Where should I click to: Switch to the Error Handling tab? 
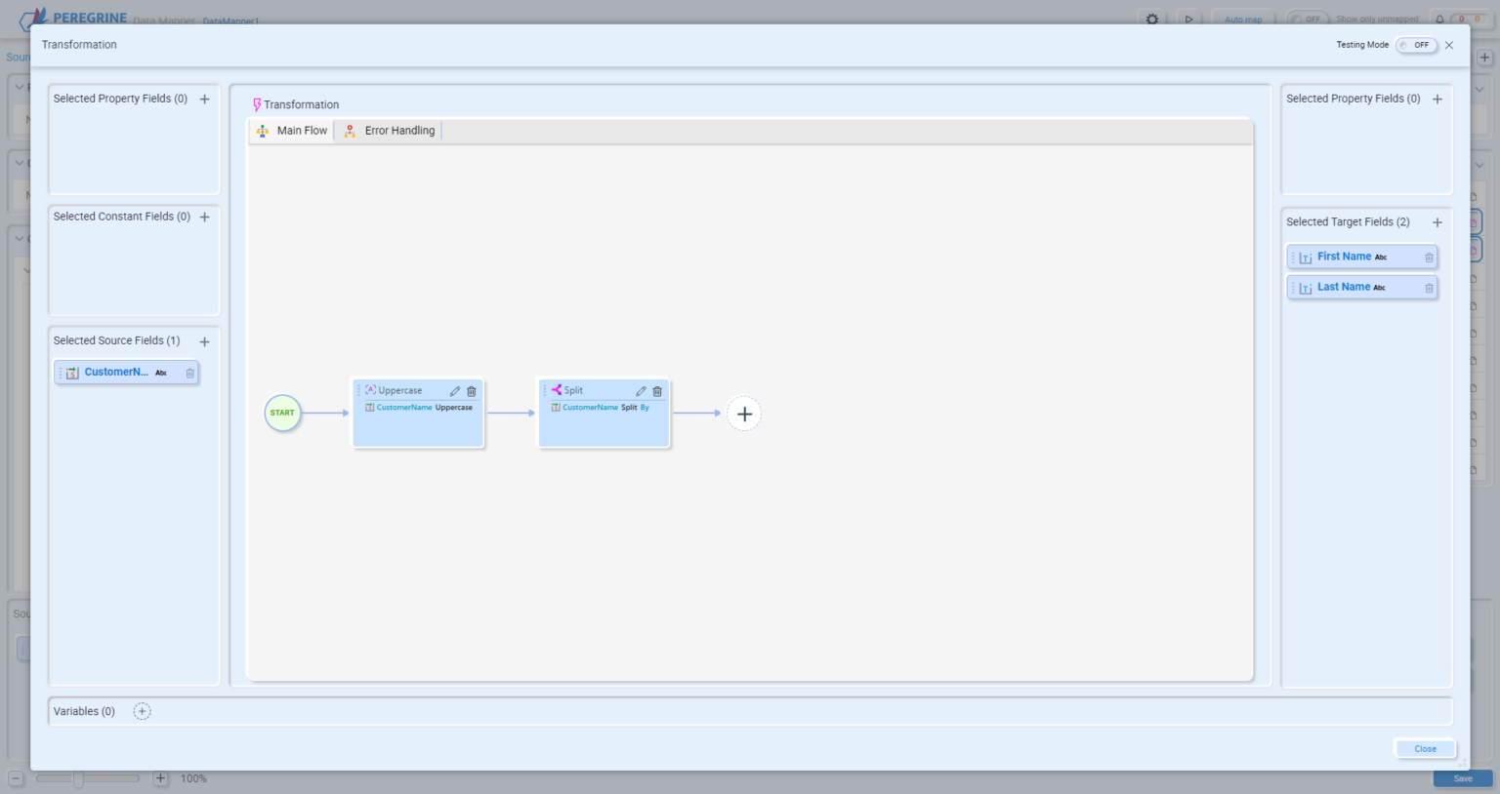coord(389,131)
